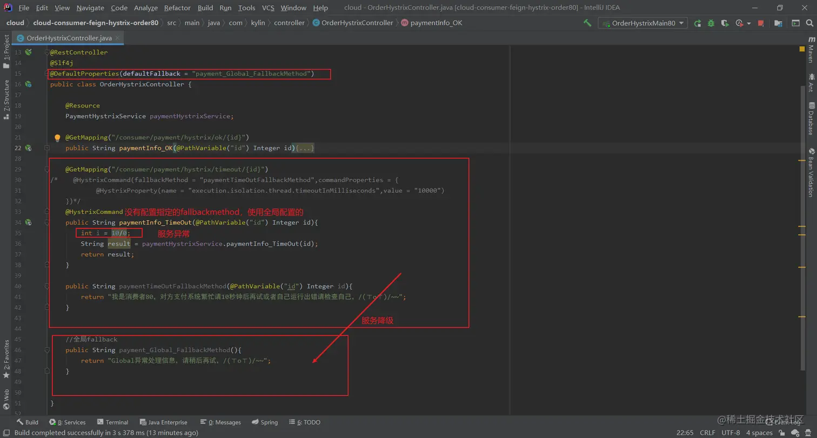Screen dimensions: 817x438
Task: Stop the running application with red square
Action: (761, 23)
